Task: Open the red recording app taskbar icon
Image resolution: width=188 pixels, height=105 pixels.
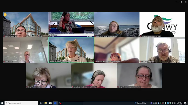Action: [60, 103]
